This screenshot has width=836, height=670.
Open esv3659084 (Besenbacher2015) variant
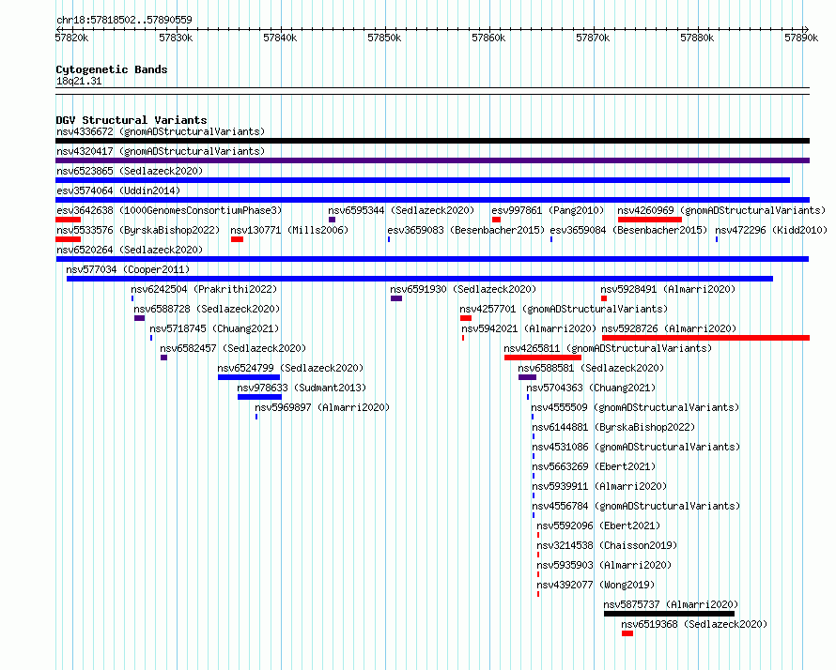628,230
